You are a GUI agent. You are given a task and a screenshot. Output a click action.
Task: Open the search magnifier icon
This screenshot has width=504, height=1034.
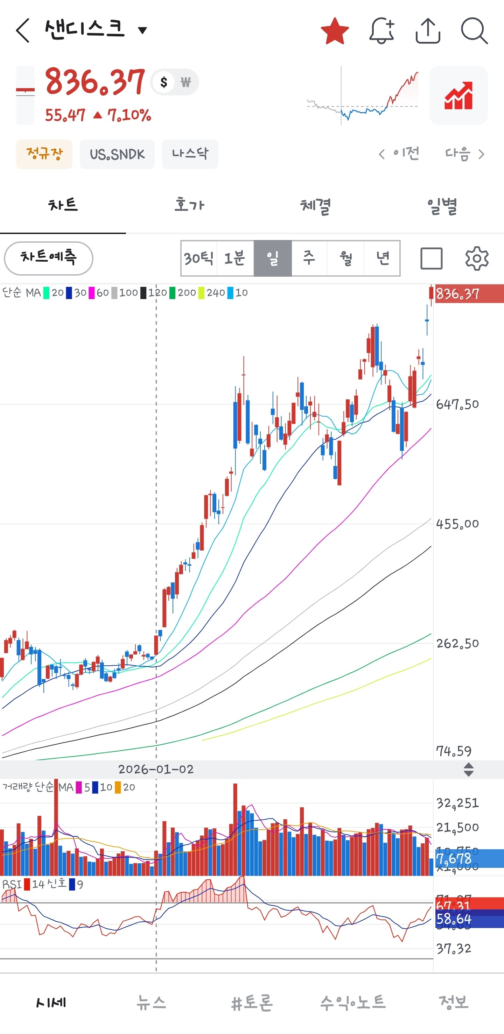[x=474, y=30]
